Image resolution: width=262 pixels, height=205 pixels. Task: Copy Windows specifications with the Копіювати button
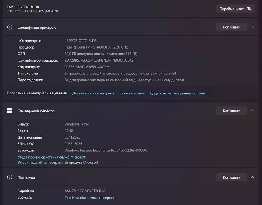231,111
